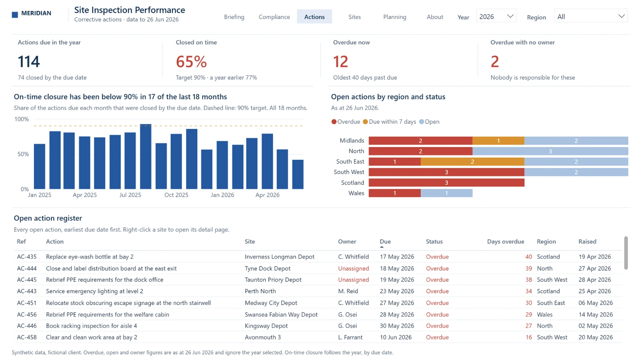This screenshot has width=642, height=361.
Task: Click the ascending sort arrow under Due
Action: pyautogui.click(x=382, y=247)
